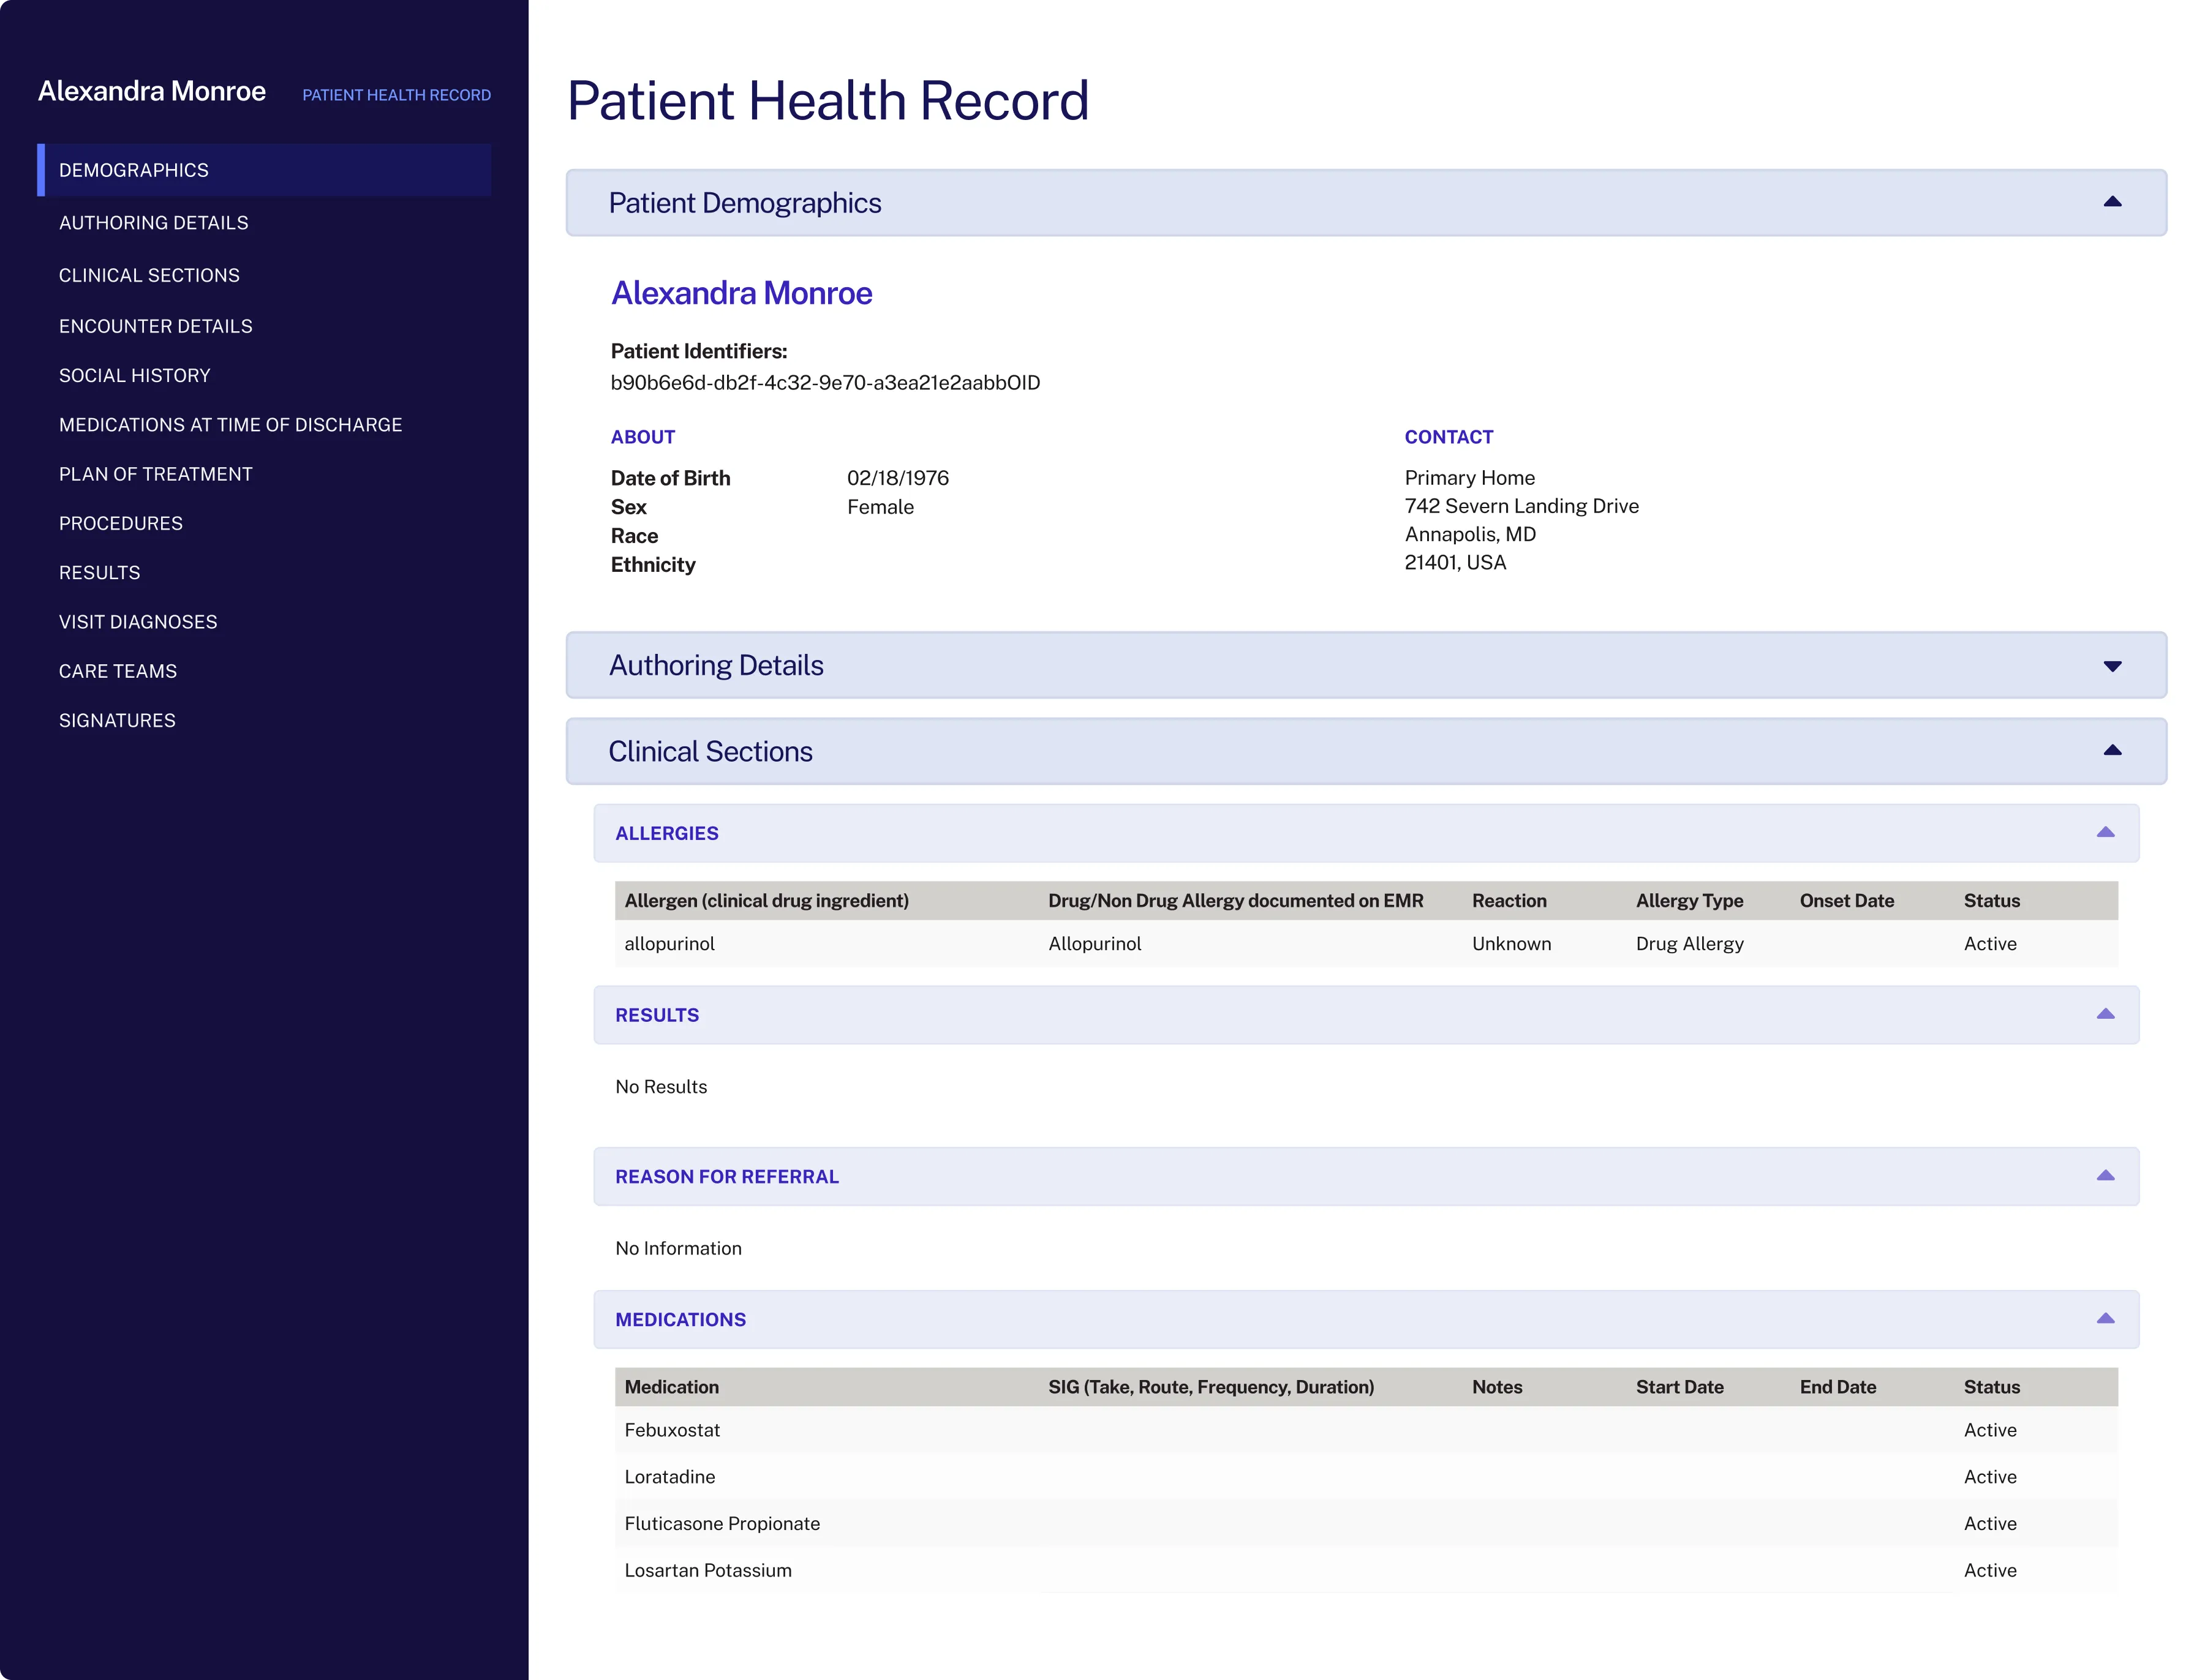Select Demographics in the sidebar
Screen dimensions: 2205x1680
(134, 170)
